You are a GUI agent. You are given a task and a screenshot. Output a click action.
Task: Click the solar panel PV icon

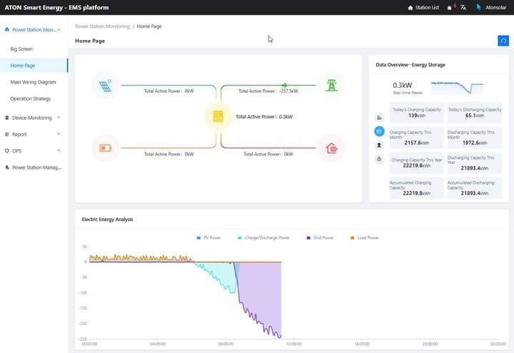pos(105,86)
